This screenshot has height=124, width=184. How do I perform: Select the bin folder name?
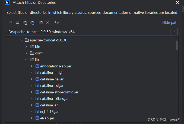[x=37, y=47]
